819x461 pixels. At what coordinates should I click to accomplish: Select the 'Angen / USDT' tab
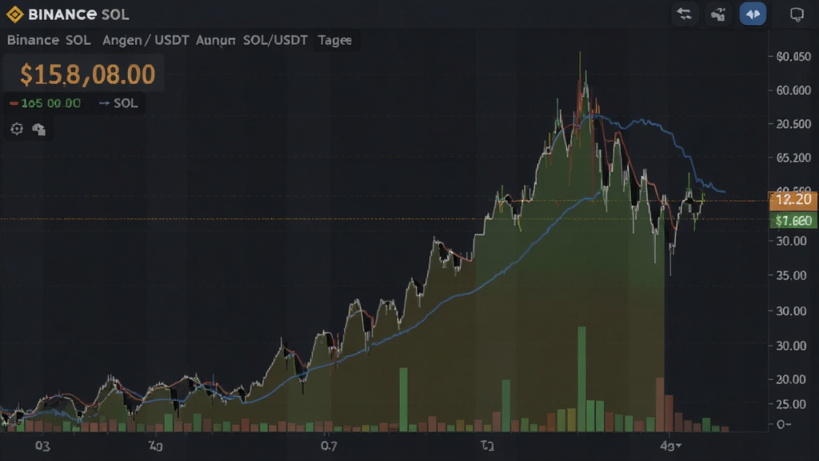(146, 40)
